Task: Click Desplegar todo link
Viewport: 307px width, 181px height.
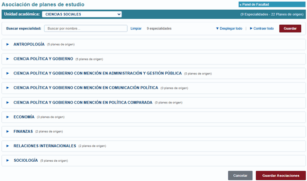Action: point(229,28)
